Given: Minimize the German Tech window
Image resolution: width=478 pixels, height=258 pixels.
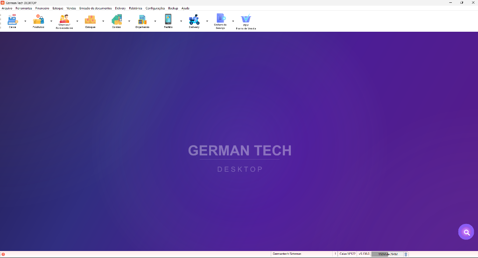Looking at the screenshot, I should click(450, 3).
